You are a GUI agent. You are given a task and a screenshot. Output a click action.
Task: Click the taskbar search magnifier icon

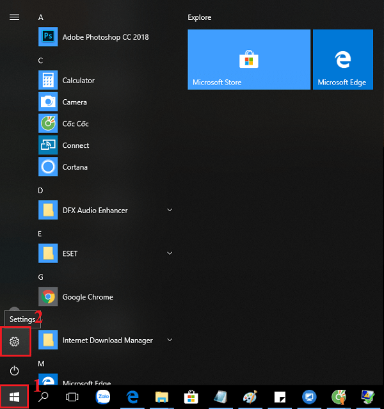point(44,397)
